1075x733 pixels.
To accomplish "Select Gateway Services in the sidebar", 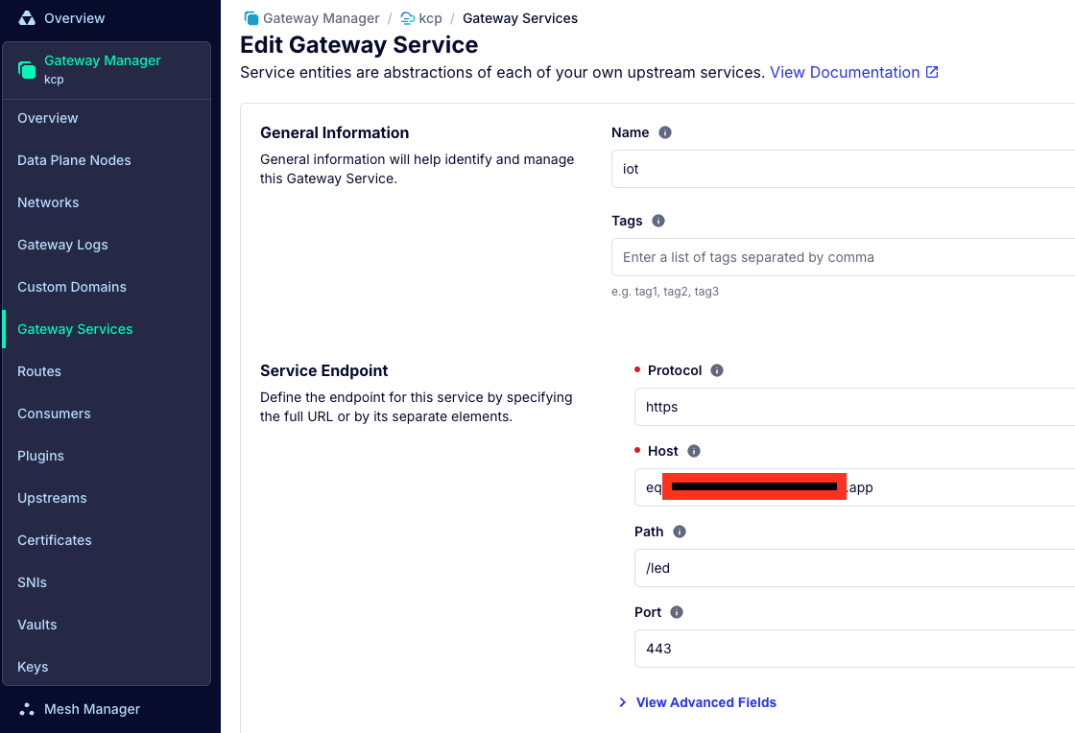I will pyautogui.click(x=76, y=329).
